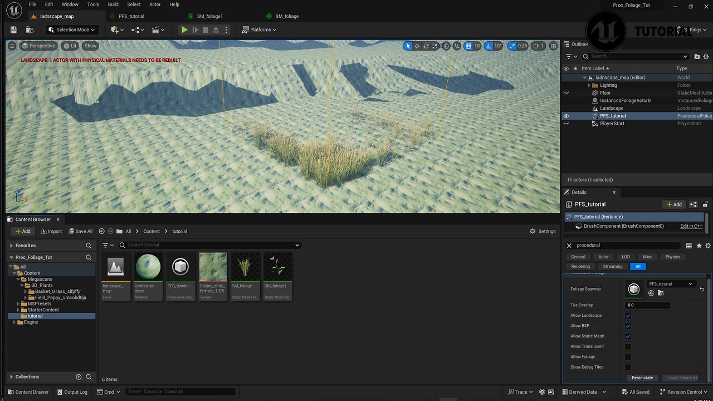Open the Selection Mode dropdown

coord(71,30)
